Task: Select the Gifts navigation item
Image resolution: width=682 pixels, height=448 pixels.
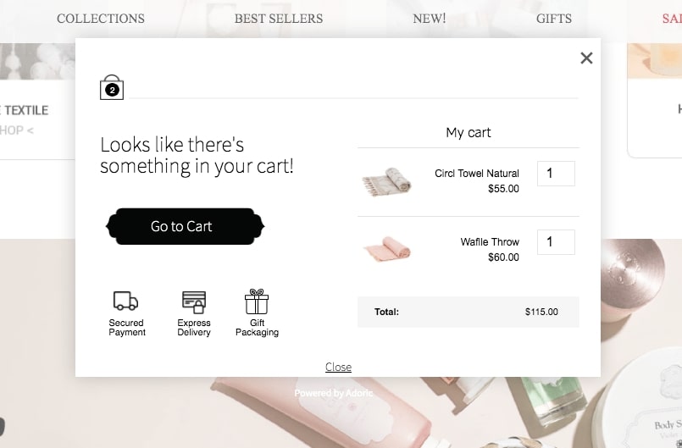Action: [554, 18]
